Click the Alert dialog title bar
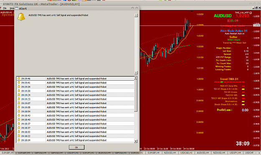The width and height of the screenshot is (261, 155). tap(76, 8)
